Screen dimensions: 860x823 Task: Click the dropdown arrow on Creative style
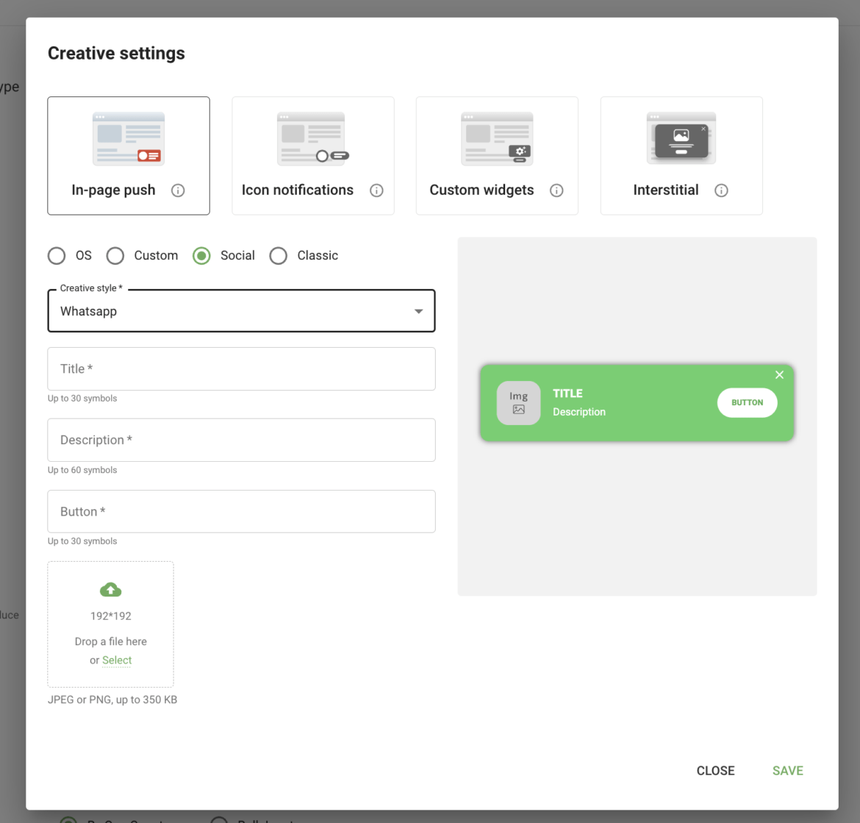click(418, 311)
